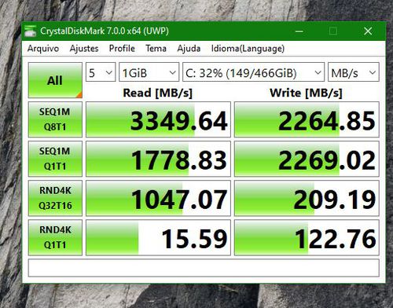The width and height of the screenshot is (393, 308).
Task: Click the Write [MB/s] column header
Action: 306,93
